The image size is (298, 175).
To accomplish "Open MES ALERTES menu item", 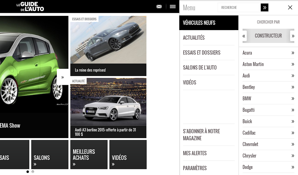I will coord(209,153).
